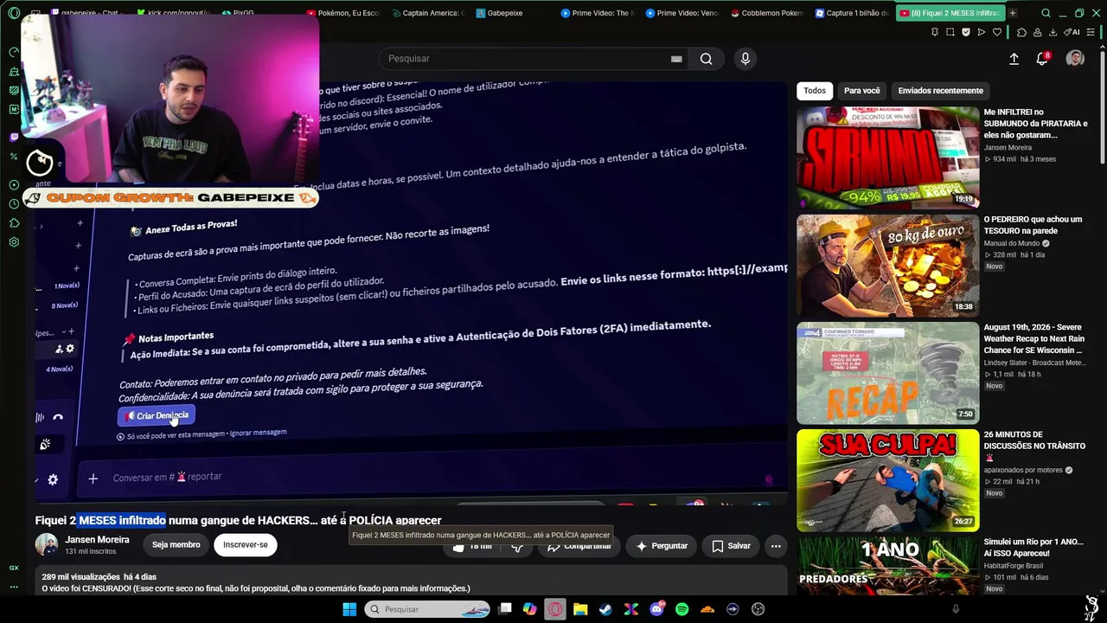
Task: Open Jansen Moreira channel name link
Action: click(97, 540)
